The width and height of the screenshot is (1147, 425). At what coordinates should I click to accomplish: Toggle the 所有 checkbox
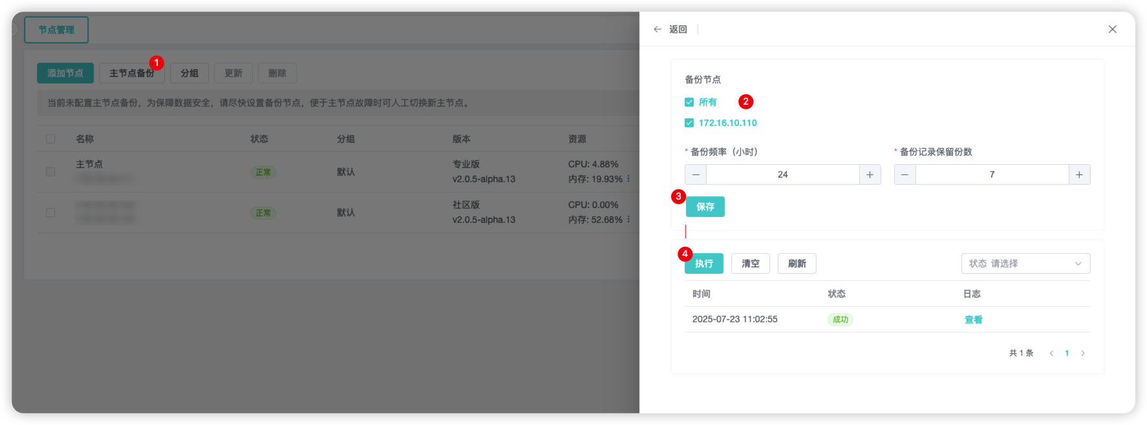click(689, 102)
